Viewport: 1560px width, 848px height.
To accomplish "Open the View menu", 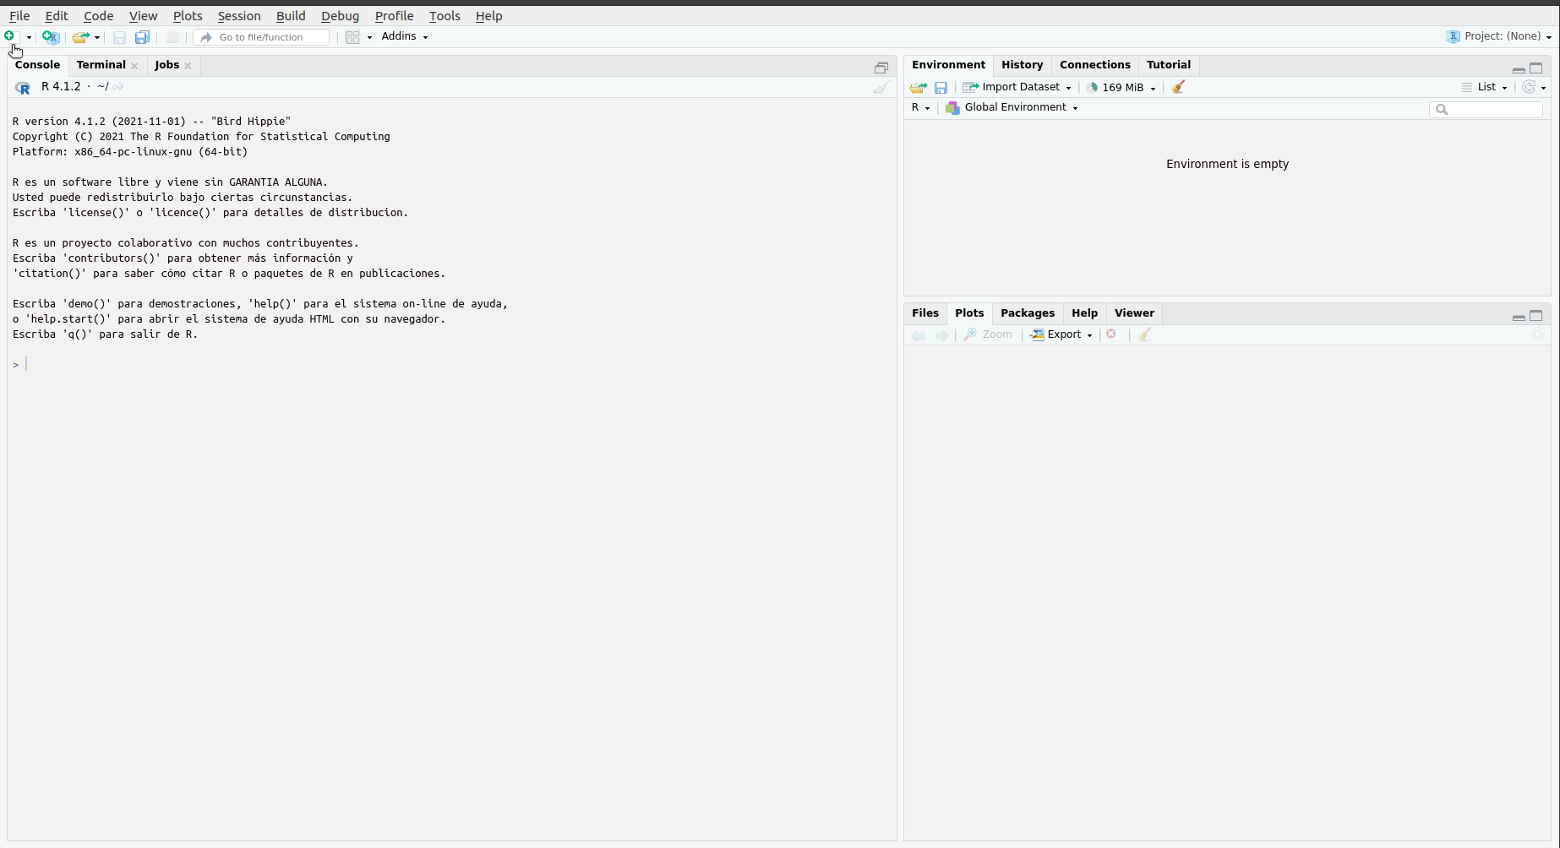I will pos(143,16).
